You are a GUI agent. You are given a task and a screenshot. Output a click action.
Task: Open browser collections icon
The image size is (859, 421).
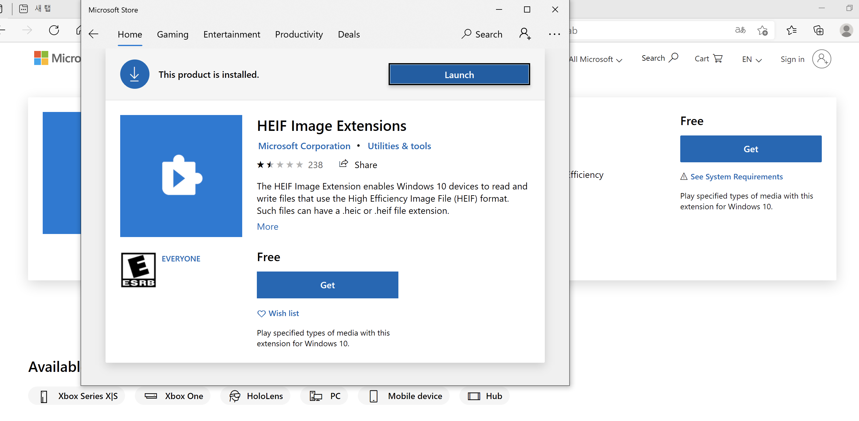818,31
